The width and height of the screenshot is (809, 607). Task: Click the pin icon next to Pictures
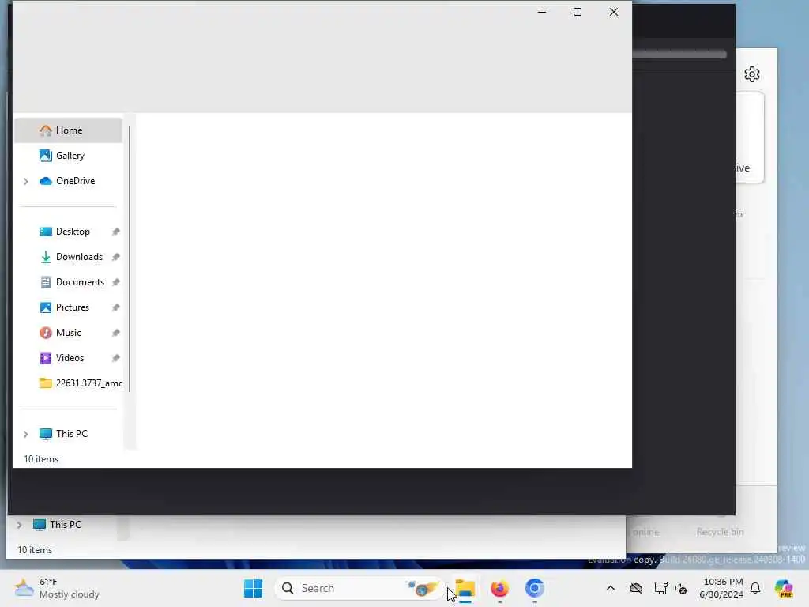[115, 307]
